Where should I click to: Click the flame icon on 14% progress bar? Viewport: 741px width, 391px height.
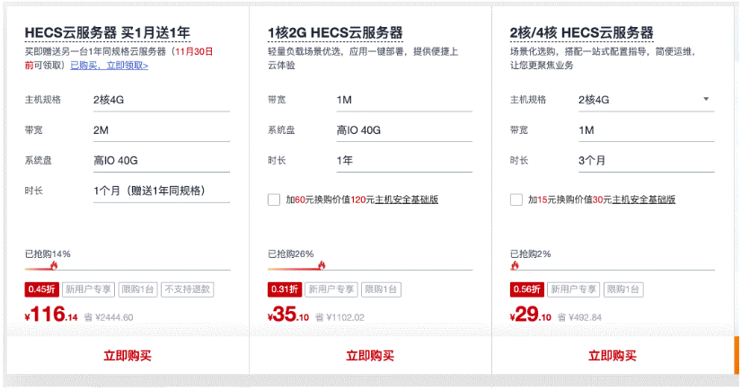click(x=53, y=266)
